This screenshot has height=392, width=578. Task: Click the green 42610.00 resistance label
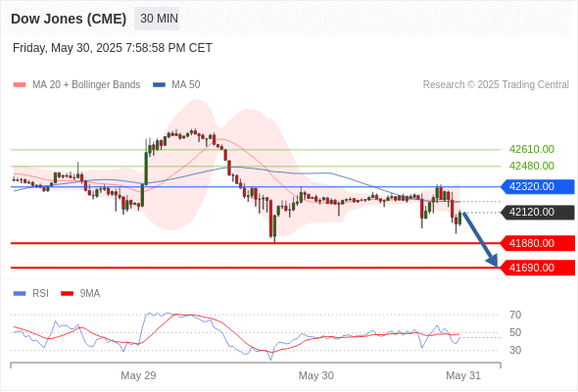pyautogui.click(x=532, y=149)
